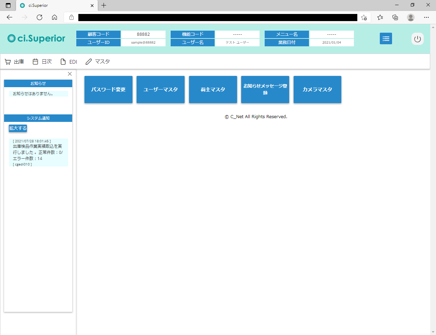Image resolution: width=436 pixels, height=335 pixels.
Task: Open the browser profile avatar
Action: (411, 17)
